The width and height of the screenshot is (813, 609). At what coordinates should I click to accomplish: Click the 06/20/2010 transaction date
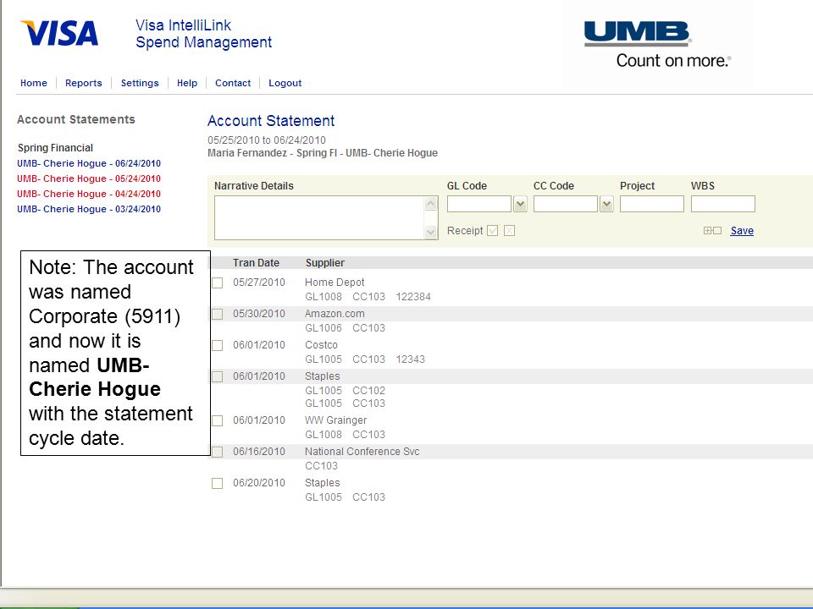coord(259,483)
